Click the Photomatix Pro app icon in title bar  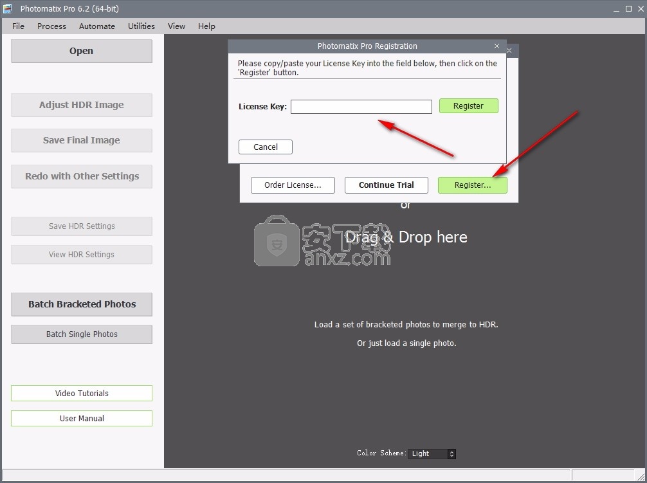[x=8, y=8]
